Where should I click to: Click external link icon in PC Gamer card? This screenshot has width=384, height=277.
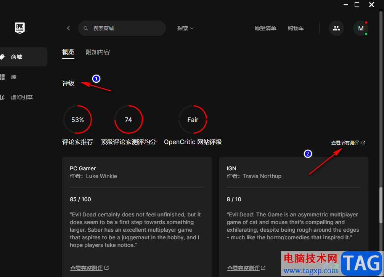click(x=106, y=268)
